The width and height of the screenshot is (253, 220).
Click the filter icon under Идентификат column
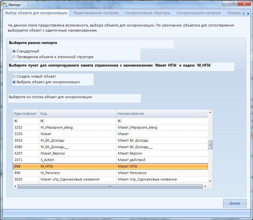(16, 121)
